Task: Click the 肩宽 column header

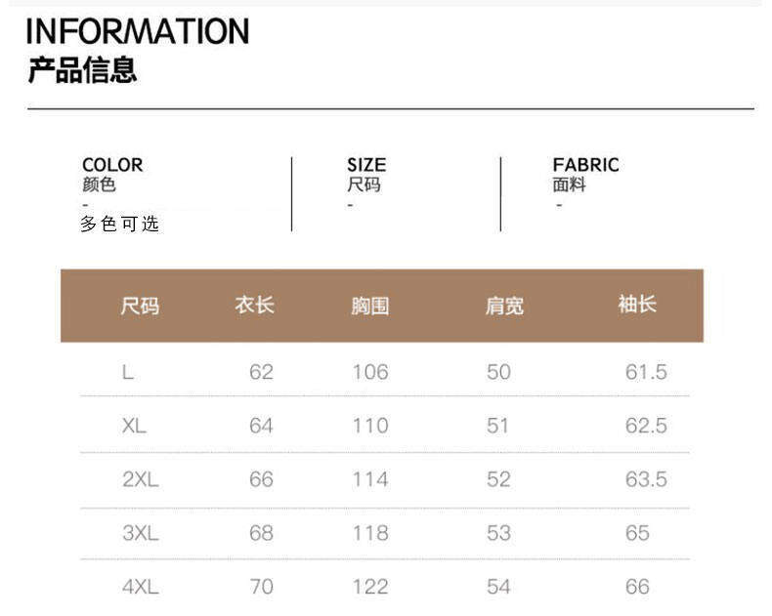Action: pyautogui.click(x=504, y=307)
